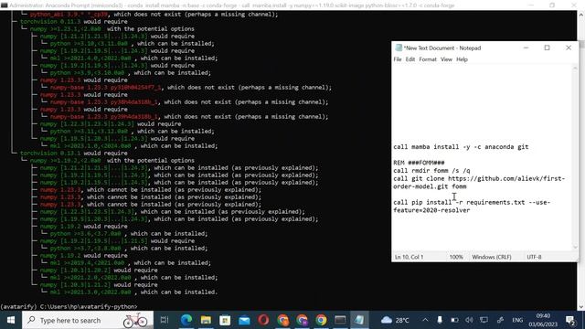The image size is (585, 329).
Task: Click the '(avatarify) C:\Users\hp\avatarify-python>' prompt line
Action: click(69, 307)
